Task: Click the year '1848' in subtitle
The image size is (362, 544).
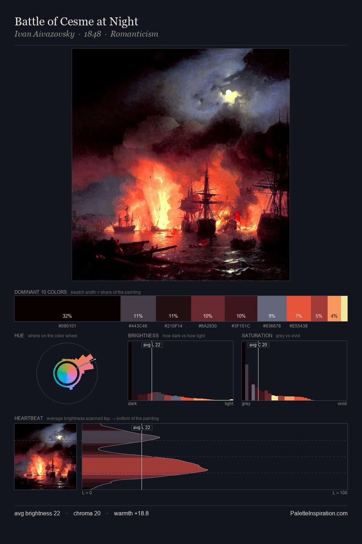Action: (92, 34)
